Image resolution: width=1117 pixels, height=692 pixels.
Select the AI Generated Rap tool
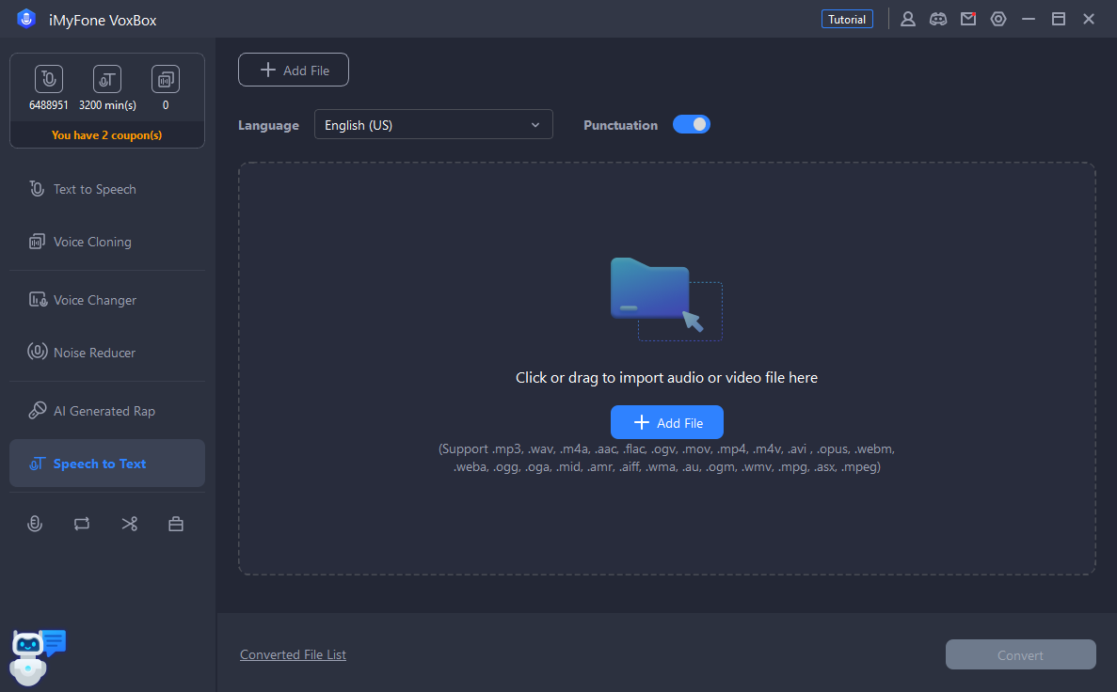pos(102,411)
